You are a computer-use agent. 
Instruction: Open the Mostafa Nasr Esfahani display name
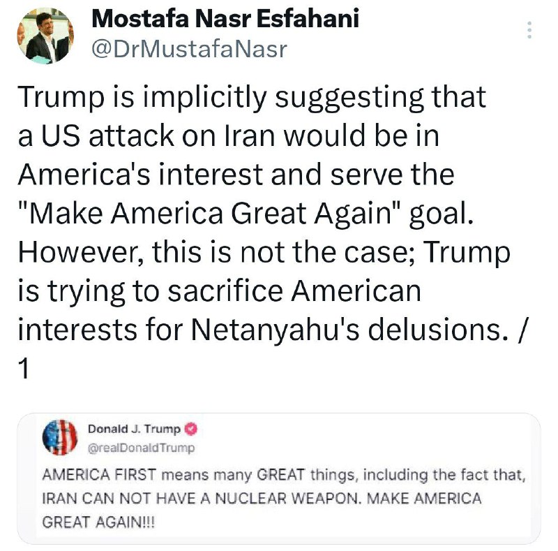(225, 19)
